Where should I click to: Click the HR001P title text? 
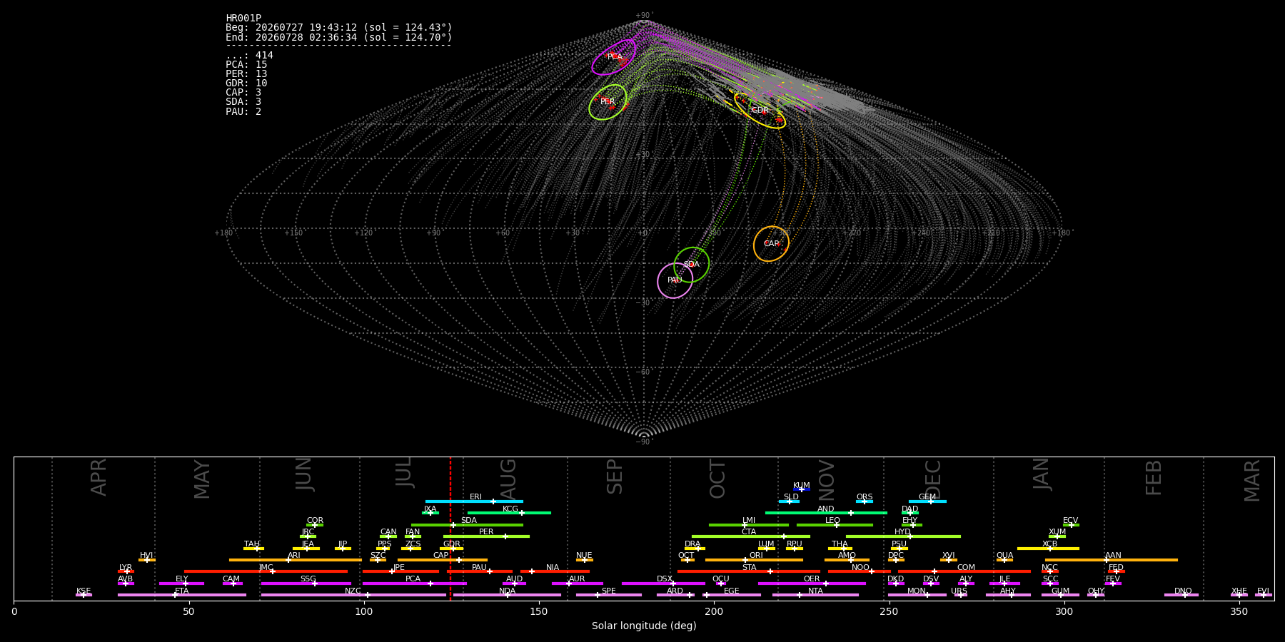pos(243,19)
